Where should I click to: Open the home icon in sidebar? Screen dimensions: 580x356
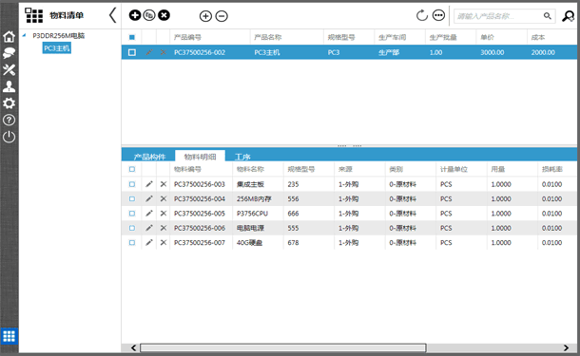[9, 37]
